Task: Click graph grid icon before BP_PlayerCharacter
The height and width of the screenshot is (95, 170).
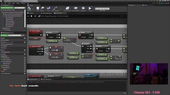Action: (39, 16)
